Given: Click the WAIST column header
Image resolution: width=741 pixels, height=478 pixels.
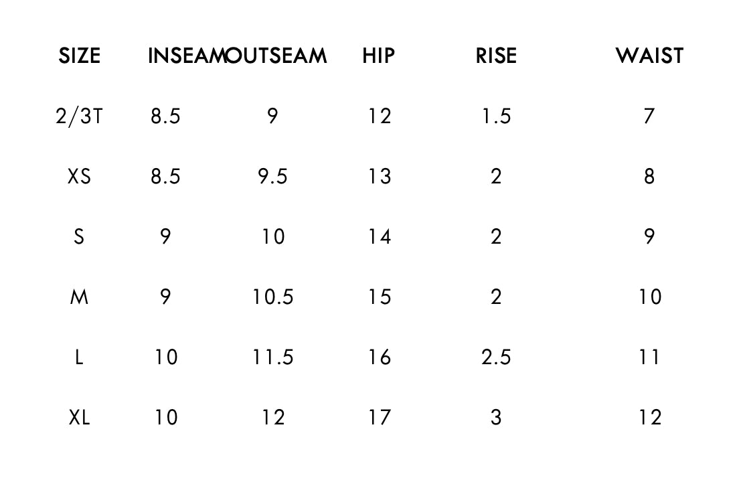Looking at the screenshot, I should click(649, 56).
